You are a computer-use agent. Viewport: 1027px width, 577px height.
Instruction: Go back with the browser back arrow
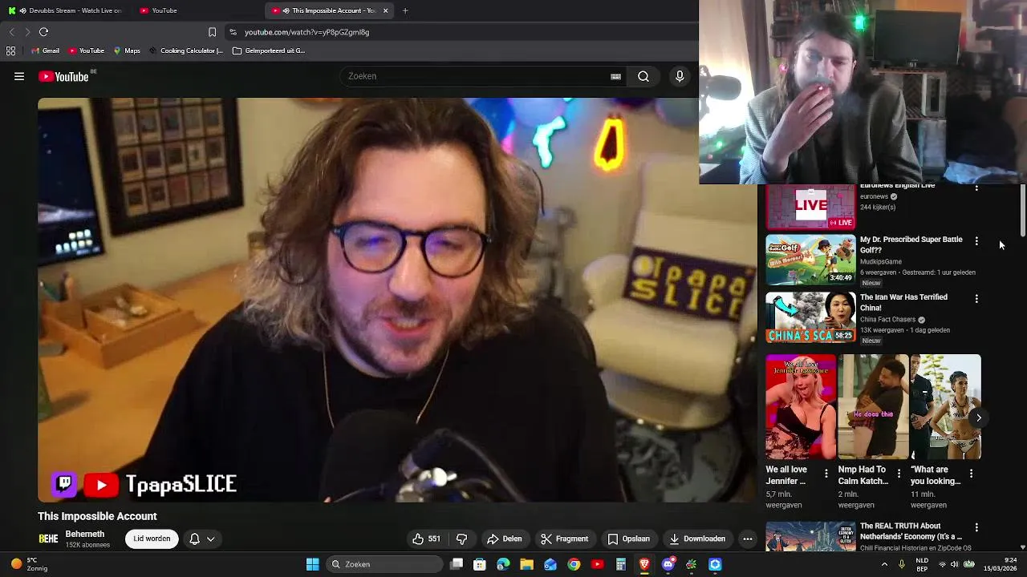[11, 32]
